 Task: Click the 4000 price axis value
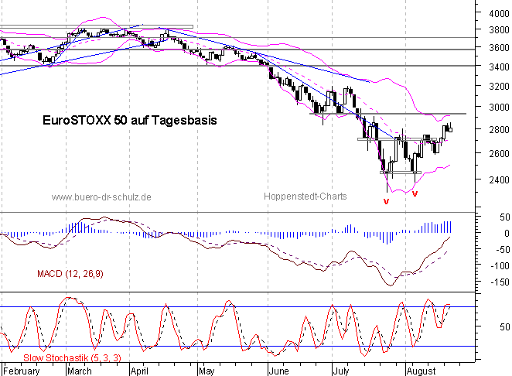tap(499, 13)
